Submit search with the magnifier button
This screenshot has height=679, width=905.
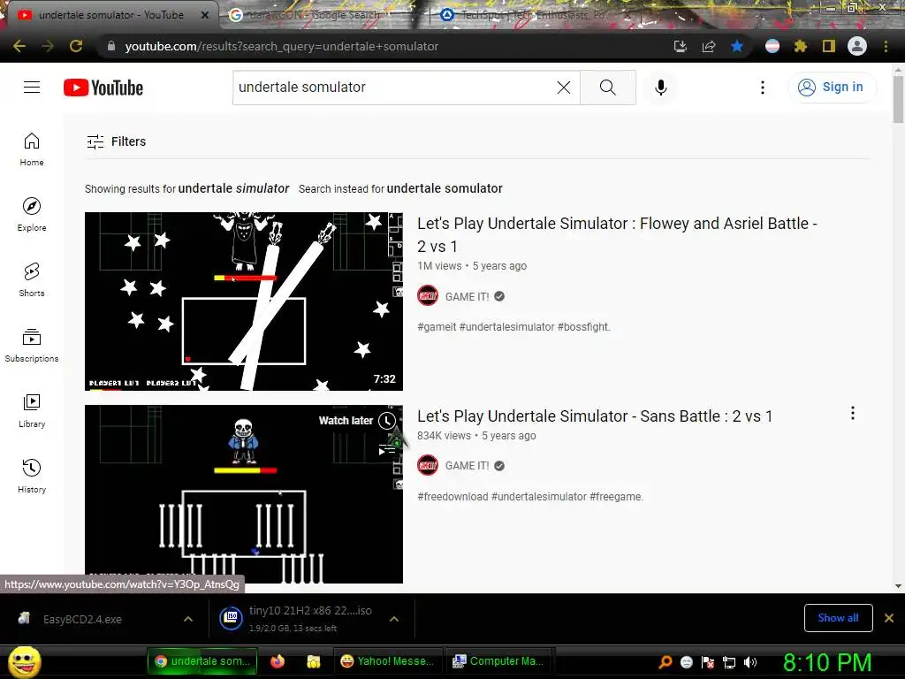click(x=608, y=88)
